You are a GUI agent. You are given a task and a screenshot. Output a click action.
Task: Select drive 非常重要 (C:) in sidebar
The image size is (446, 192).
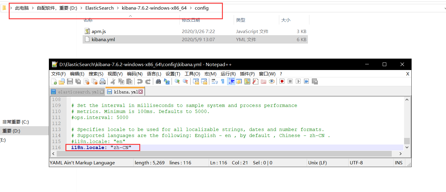click(x=16, y=122)
